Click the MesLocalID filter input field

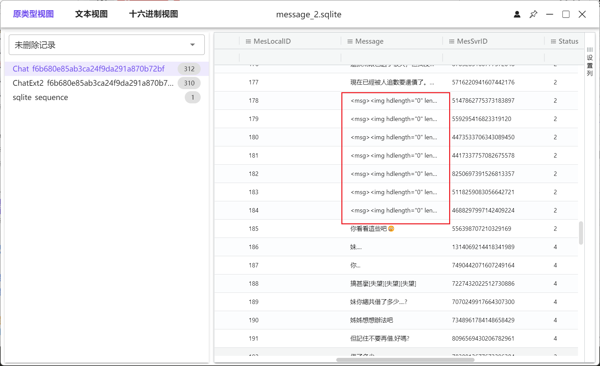click(289, 57)
